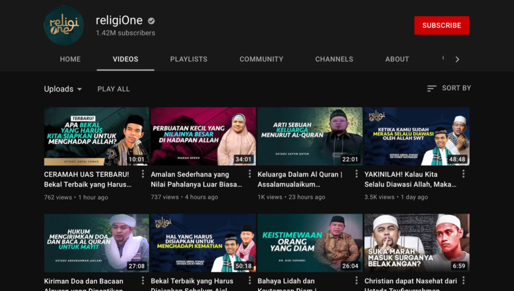
Task: Click the right arrow to show more tabs
Action: point(457,59)
